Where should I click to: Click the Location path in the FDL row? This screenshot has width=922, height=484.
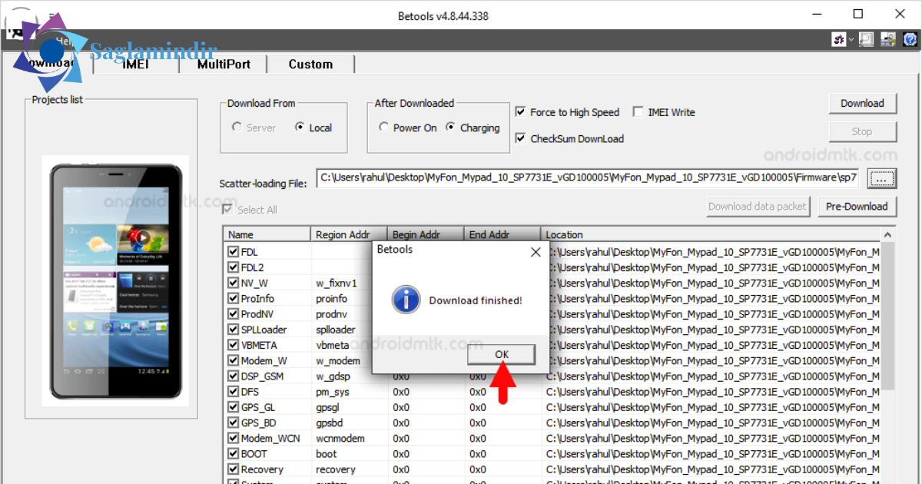[713, 252]
